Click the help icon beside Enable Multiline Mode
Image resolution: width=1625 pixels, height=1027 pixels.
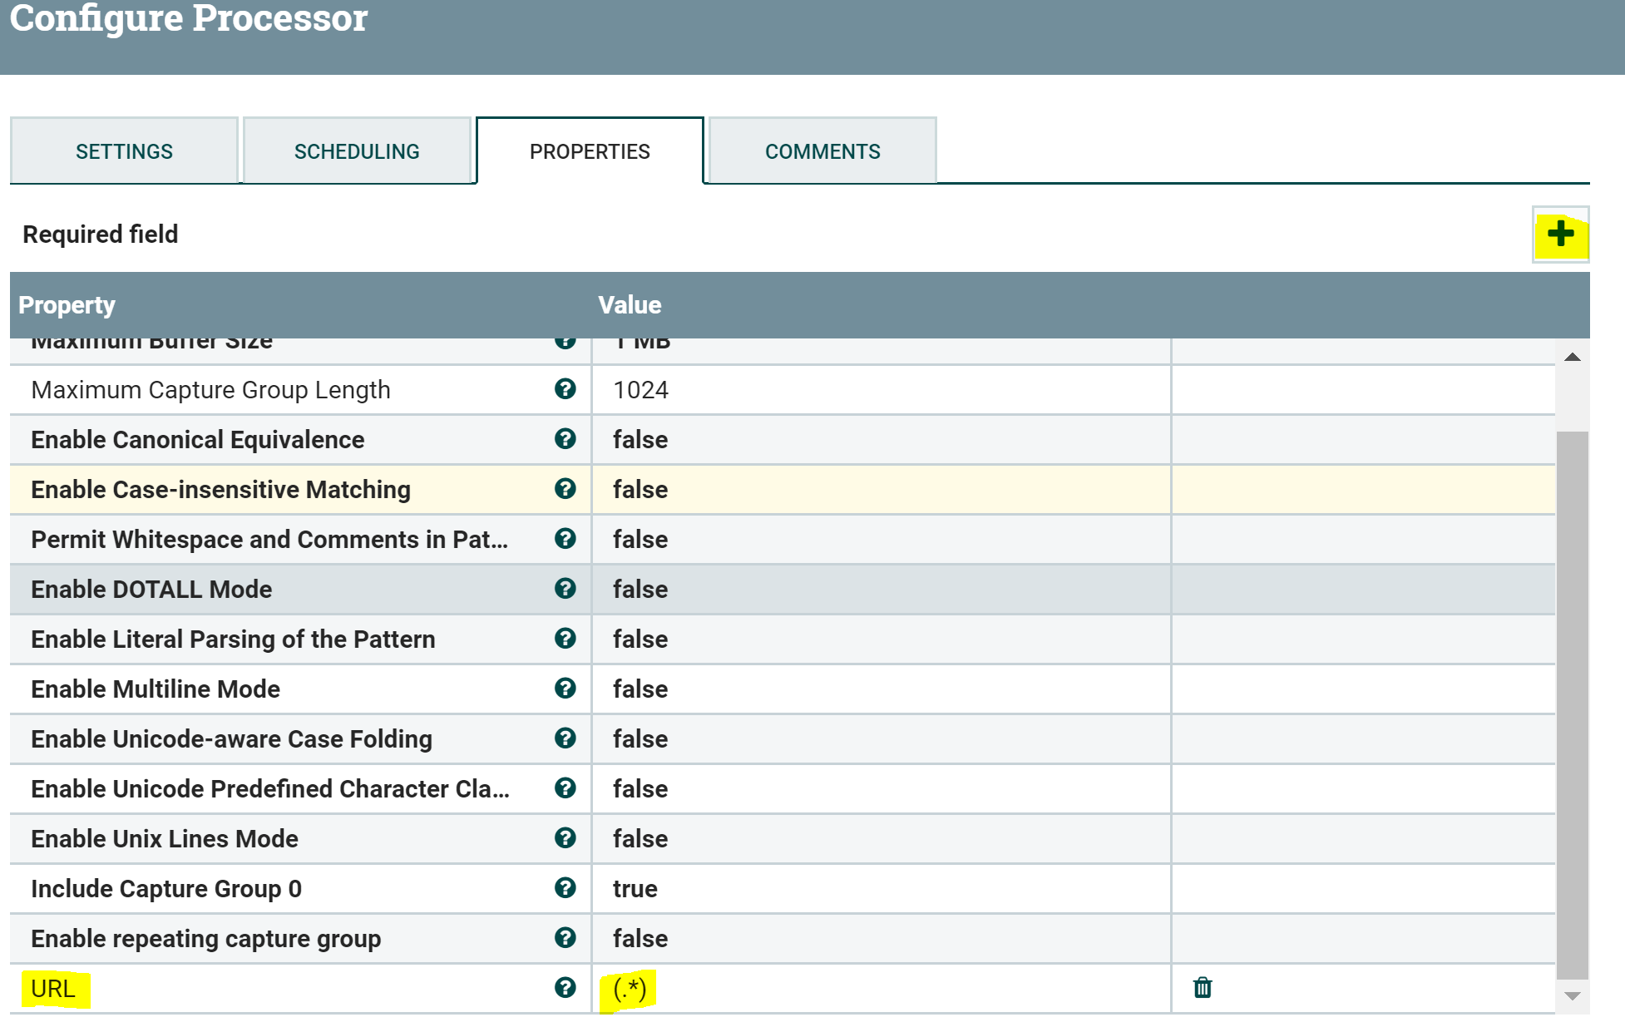pyautogui.click(x=566, y=689)
